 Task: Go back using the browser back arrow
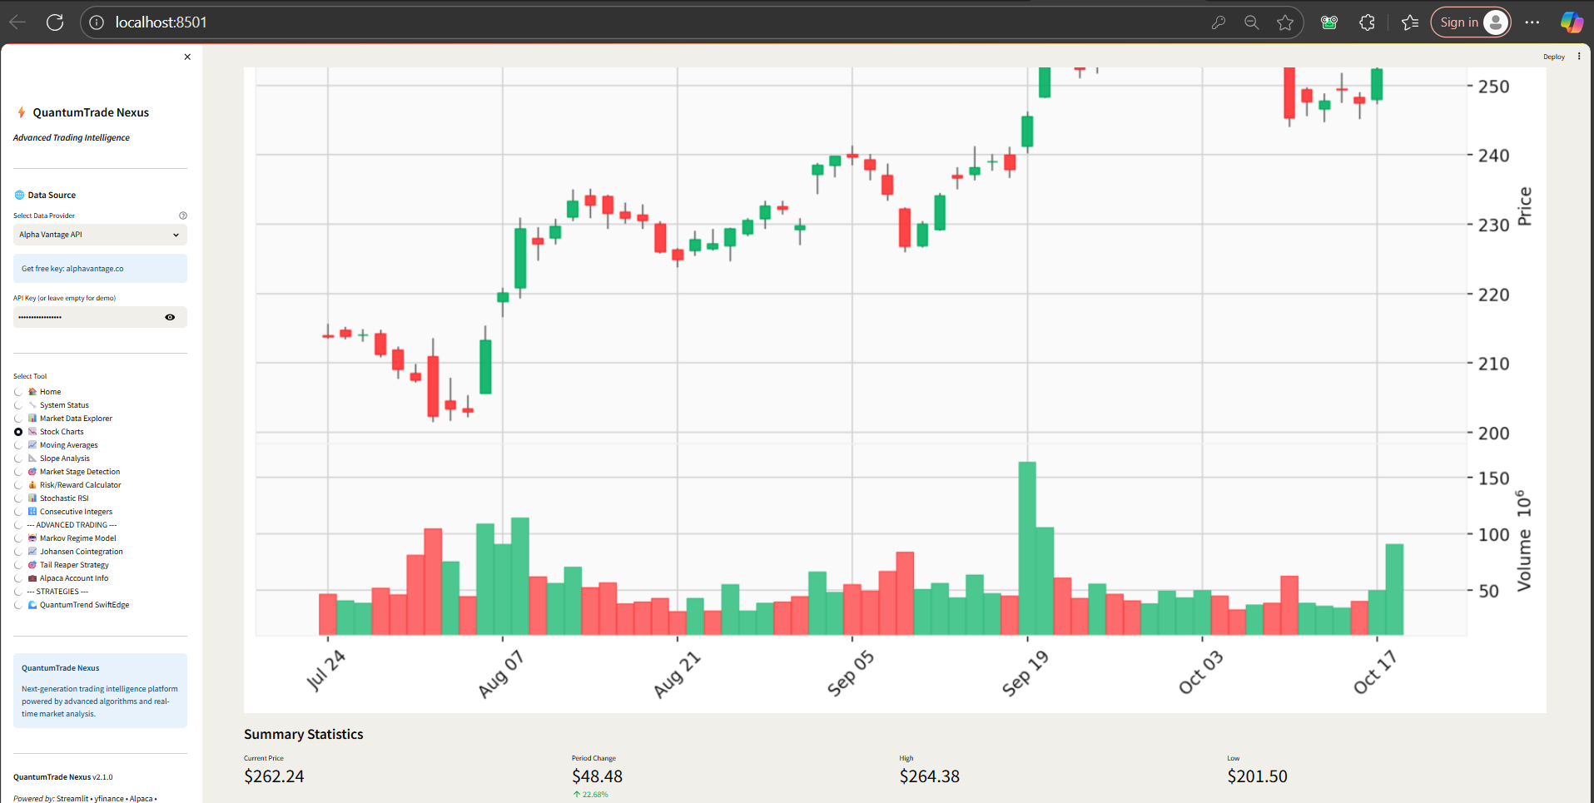point(17,22)
